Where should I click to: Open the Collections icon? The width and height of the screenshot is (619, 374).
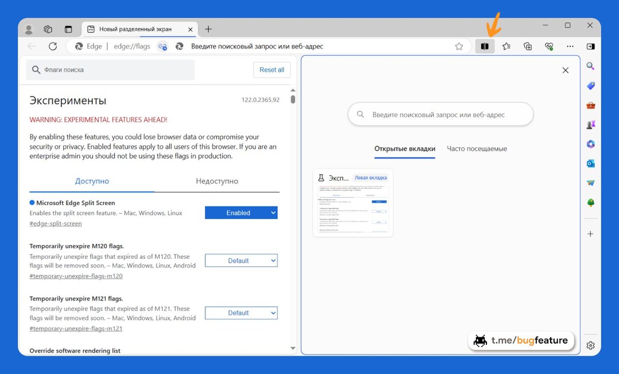(x=528, y=46)
